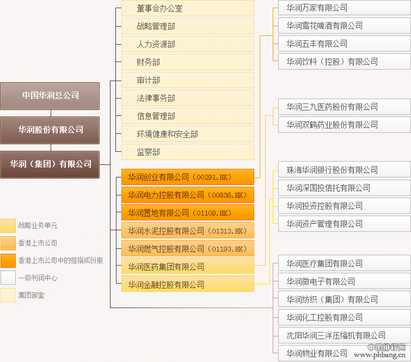Viewport: 411px width, 362px height.
Task: Select 华润电力控股有限公司 (00836.HK)
Action: coord(188,195)
